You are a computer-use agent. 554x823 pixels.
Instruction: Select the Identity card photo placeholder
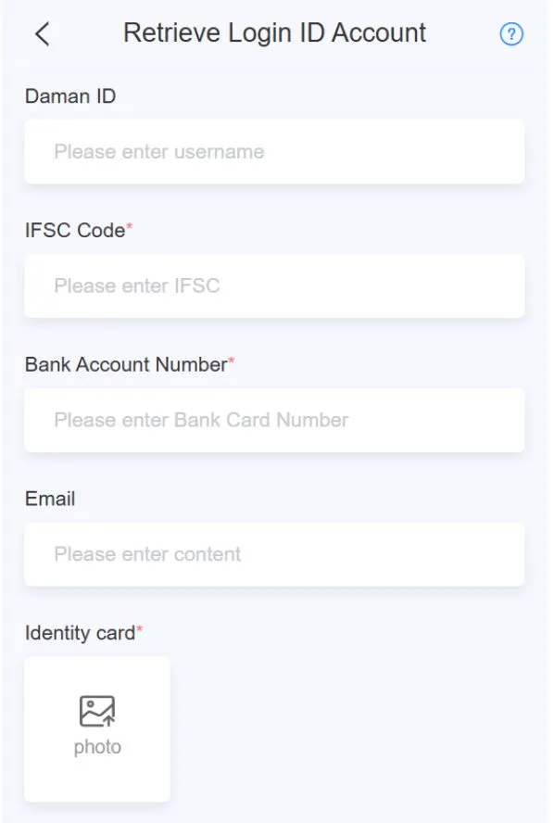96,729
